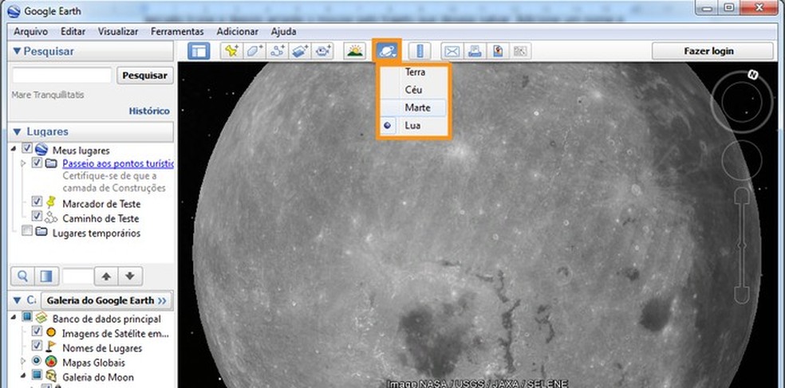
Task: Click the greyed icon after Google Maps button
Action: click(520, 51)
